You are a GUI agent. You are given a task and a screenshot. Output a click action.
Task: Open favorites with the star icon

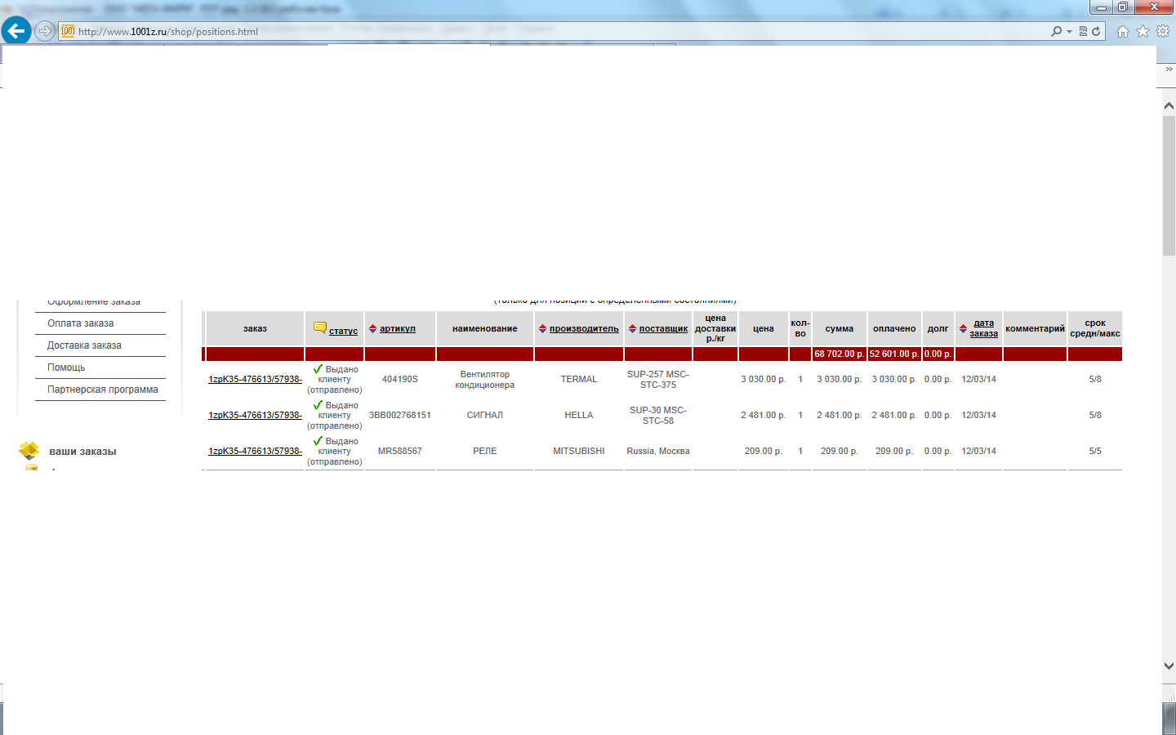(1143, 31)
